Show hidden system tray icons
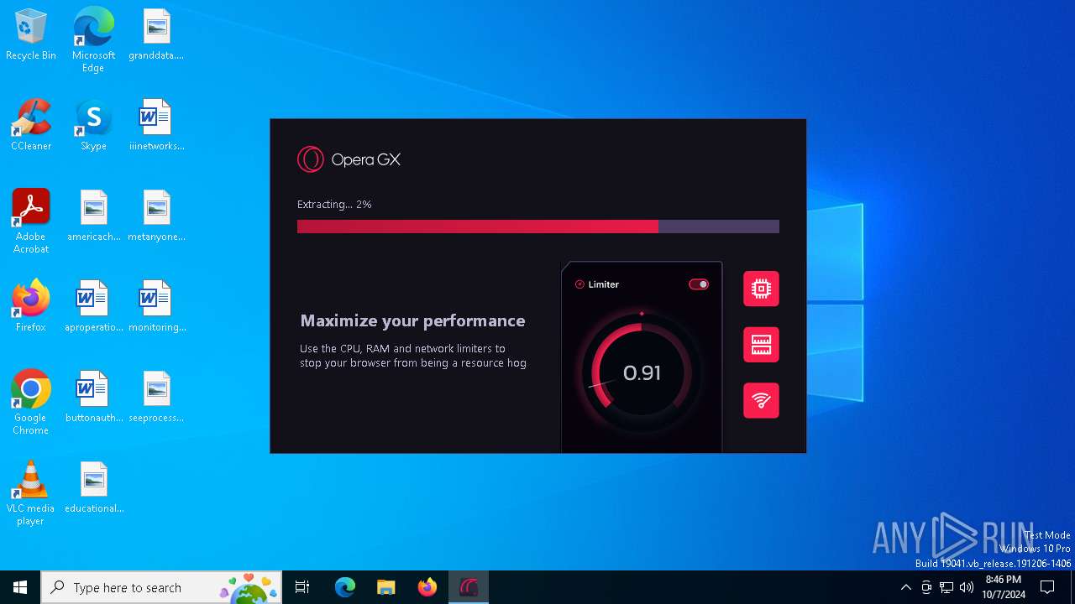This screenshot has height=604, width=1075. tap(905, 587)
